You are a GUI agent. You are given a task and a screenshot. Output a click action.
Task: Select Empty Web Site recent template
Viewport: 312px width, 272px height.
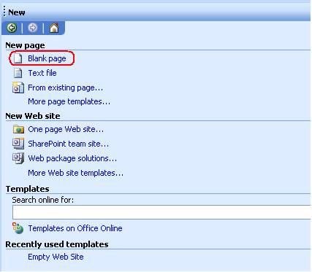[x=56, y=257]
